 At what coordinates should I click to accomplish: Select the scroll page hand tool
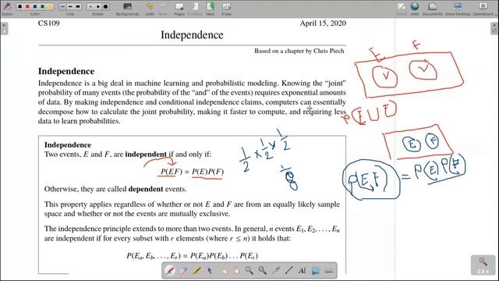(236, 271)
